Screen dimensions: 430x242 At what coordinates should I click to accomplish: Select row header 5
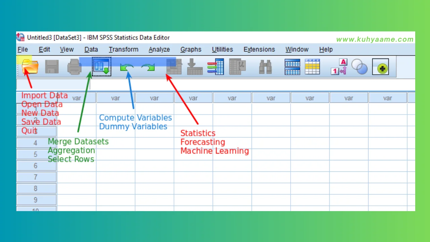36,154
